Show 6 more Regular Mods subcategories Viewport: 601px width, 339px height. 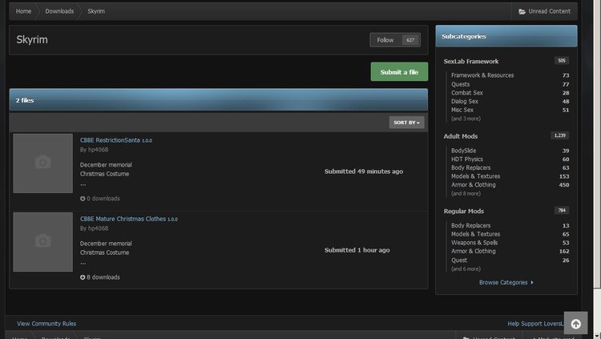point(466,268)
